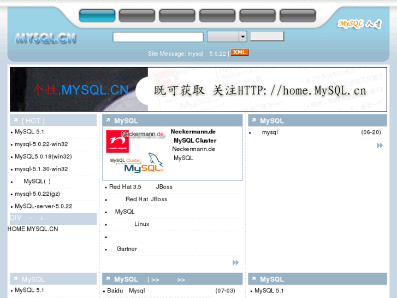
Task: Select the highlighted blue navigation tab
Action: point(97,15)
